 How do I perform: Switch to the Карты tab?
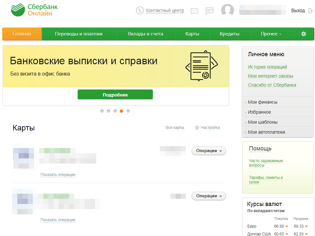point(192,34)
